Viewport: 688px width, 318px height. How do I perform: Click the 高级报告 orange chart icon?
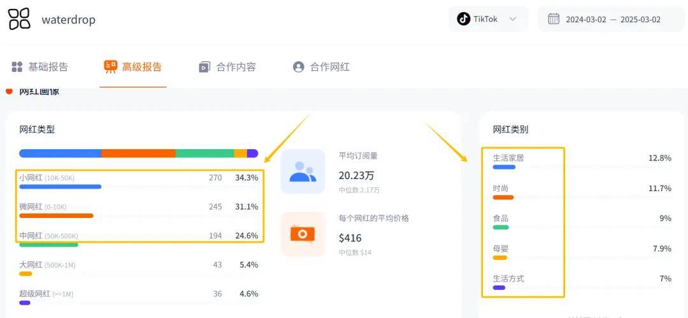111,67
